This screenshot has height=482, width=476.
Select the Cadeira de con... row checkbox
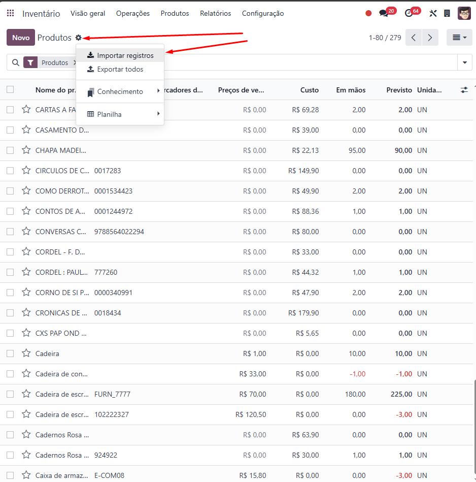point(10,374)
